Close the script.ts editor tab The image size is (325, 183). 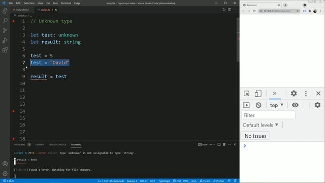[56, 10]
